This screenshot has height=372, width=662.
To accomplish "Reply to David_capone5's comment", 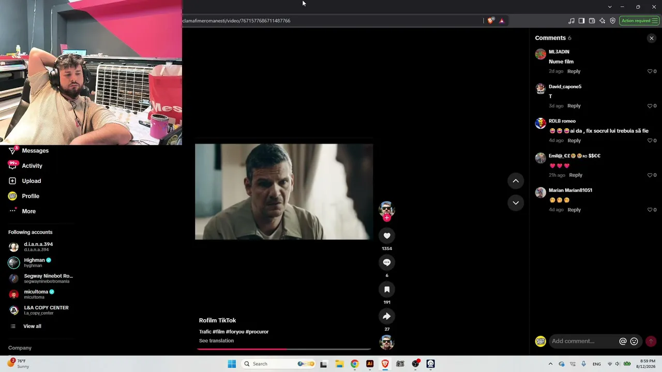I will point(574,106).
